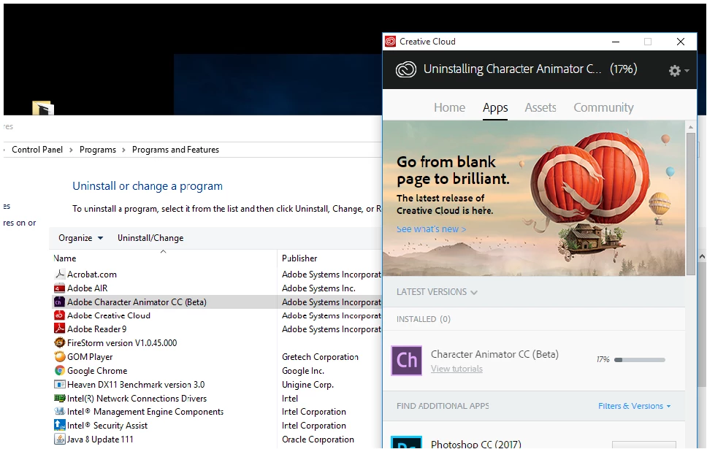
Task: Select the GOM Player entry
Action: pyautogui.click(x=90, y=357)
